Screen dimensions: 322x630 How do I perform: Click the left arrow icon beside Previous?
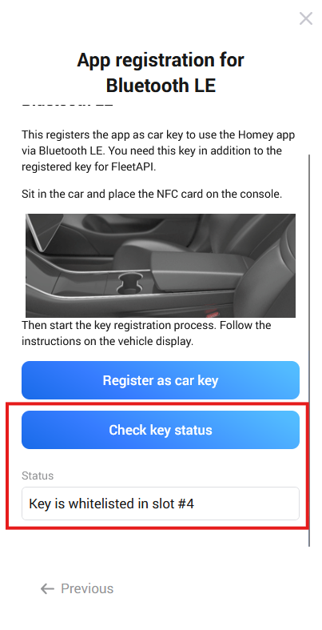coord(47,588)
